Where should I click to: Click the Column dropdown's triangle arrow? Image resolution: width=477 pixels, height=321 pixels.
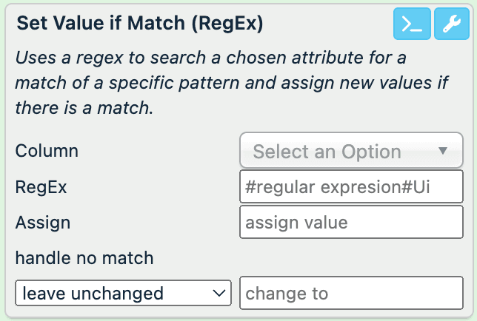click(x=443, y=152)
